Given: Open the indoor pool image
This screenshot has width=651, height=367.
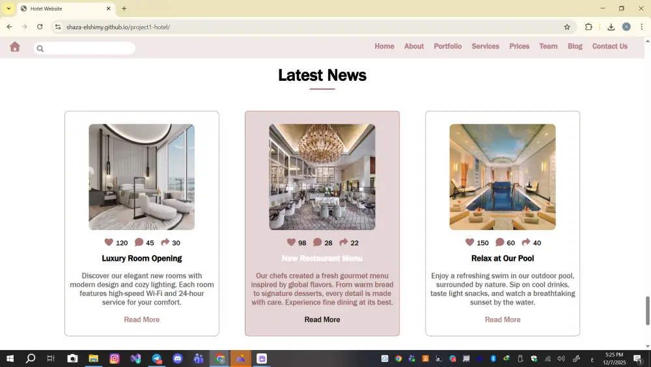Looking at the screenshot, I should [x=503, y=177].
